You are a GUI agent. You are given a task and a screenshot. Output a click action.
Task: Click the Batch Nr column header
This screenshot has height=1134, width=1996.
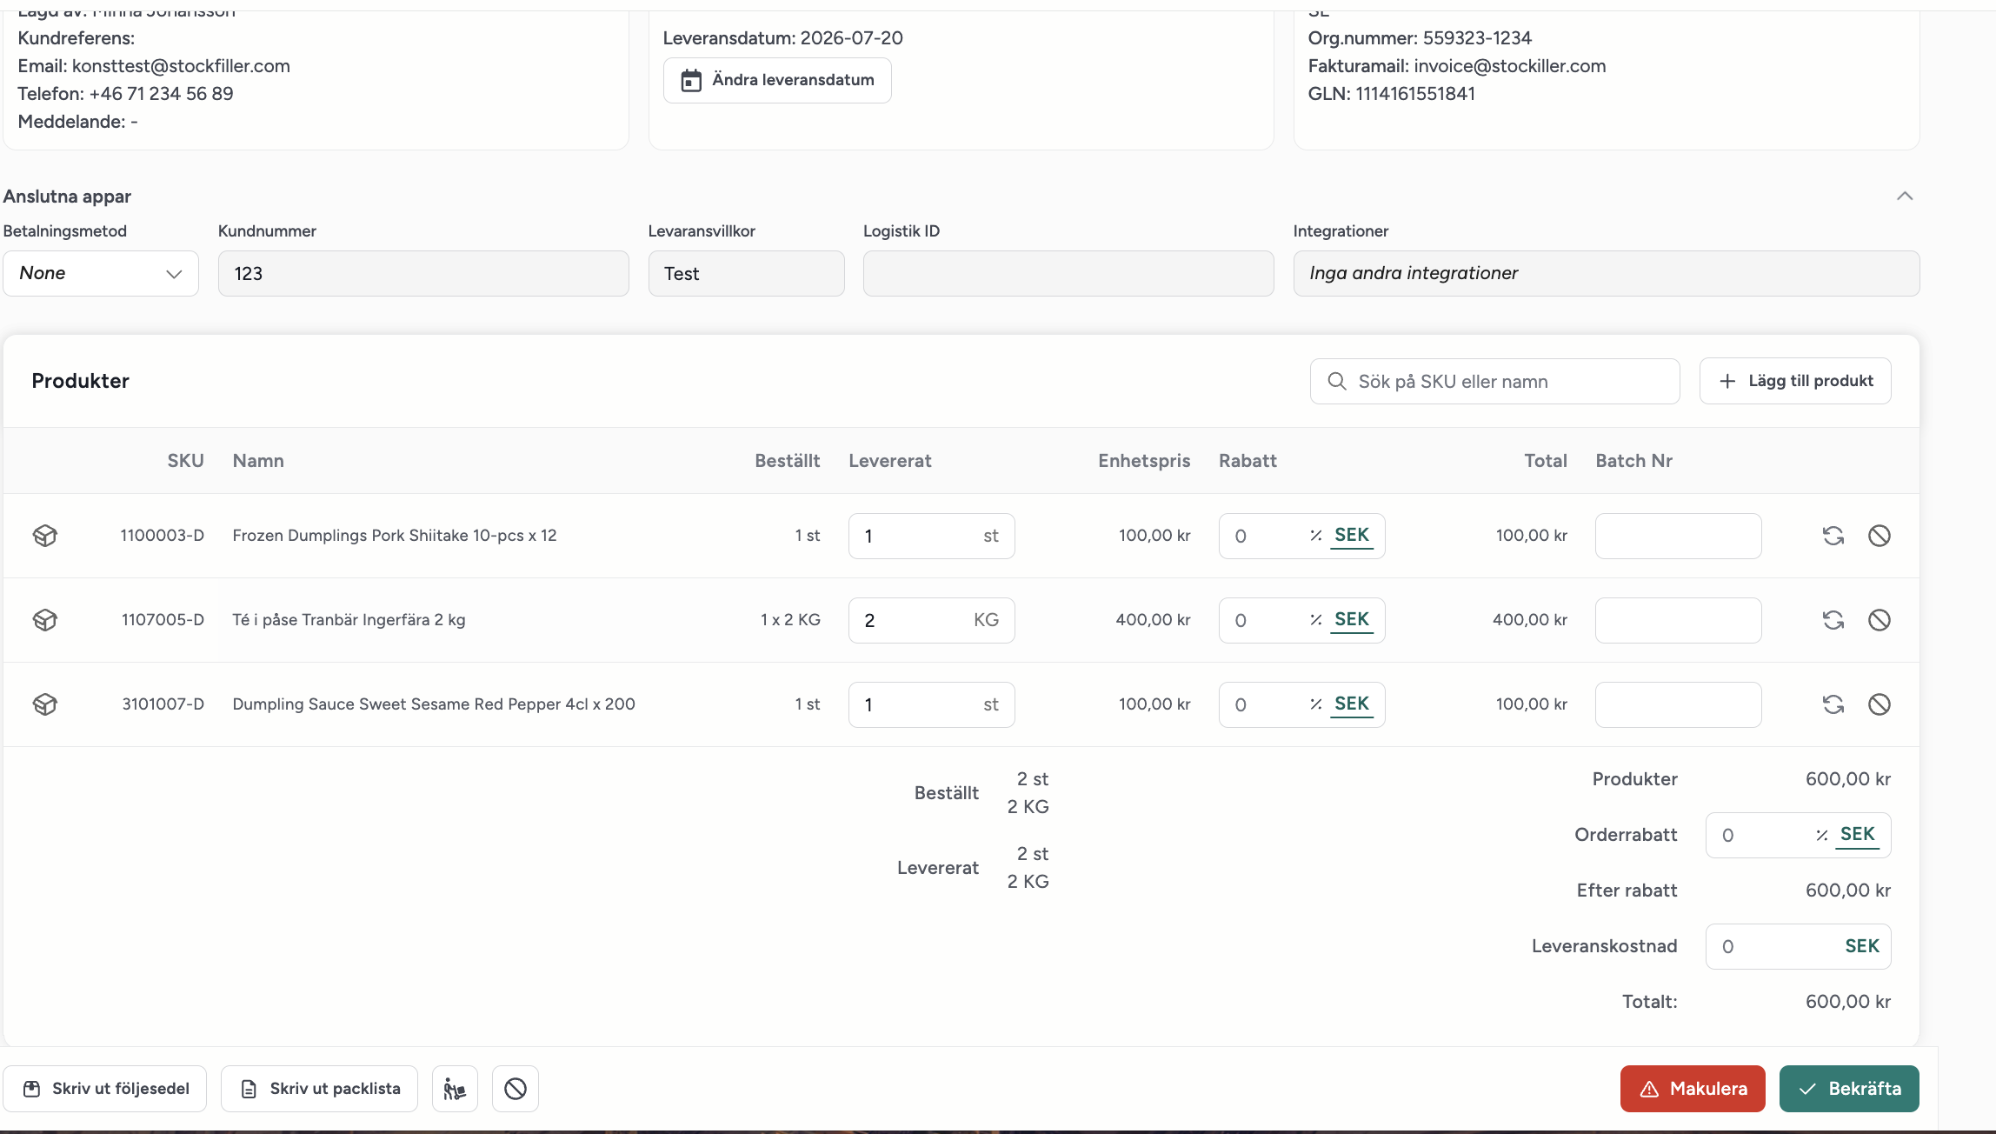pos(1633,461)
